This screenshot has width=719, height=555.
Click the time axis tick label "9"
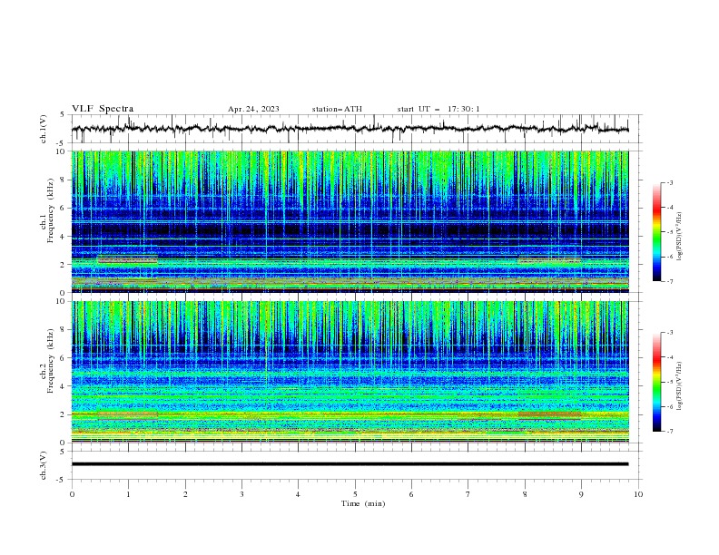tap(581, 494)
